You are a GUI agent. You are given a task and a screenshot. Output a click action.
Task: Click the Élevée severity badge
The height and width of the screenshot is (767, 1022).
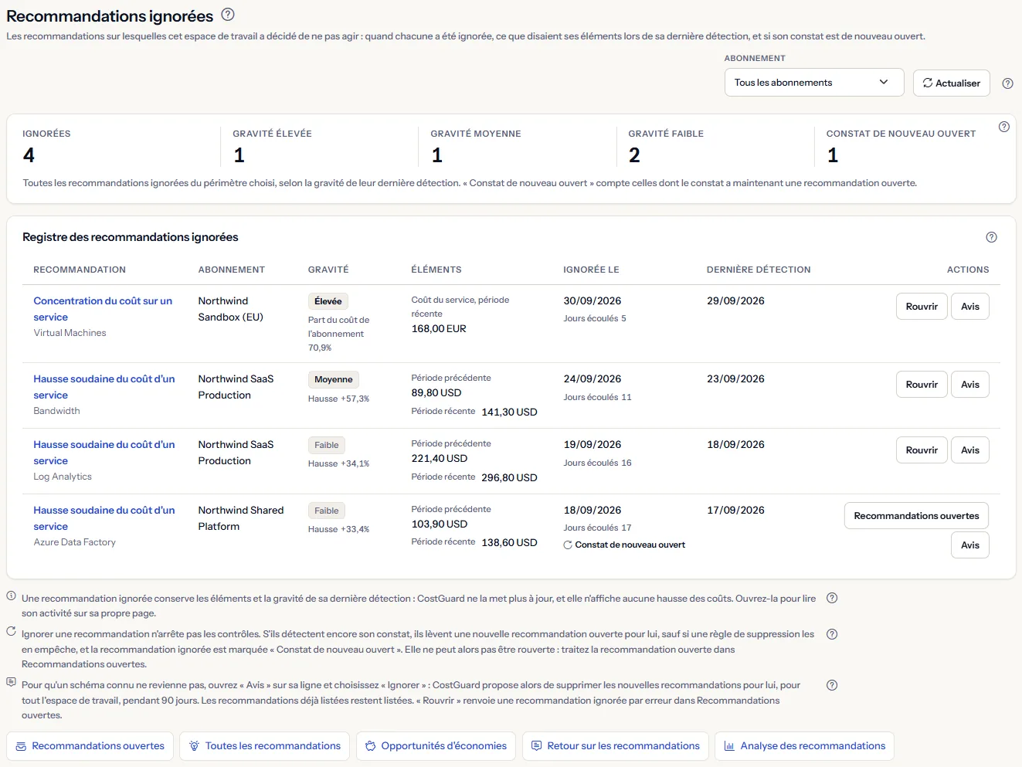point(328,301)
